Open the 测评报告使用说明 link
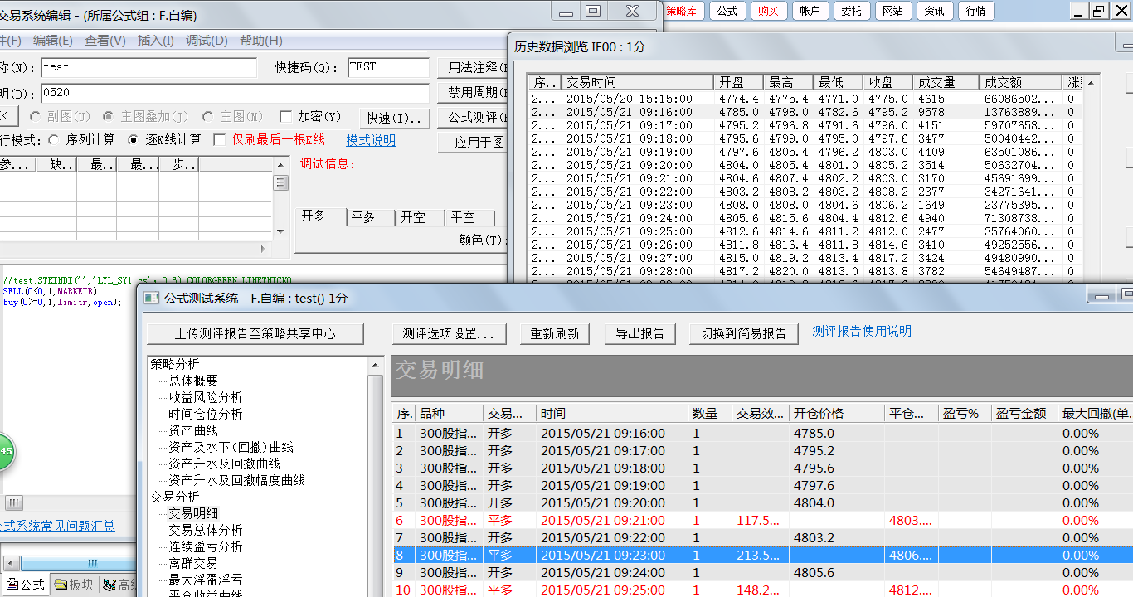This screenshot has height=597, width=1133. (861, 331)
